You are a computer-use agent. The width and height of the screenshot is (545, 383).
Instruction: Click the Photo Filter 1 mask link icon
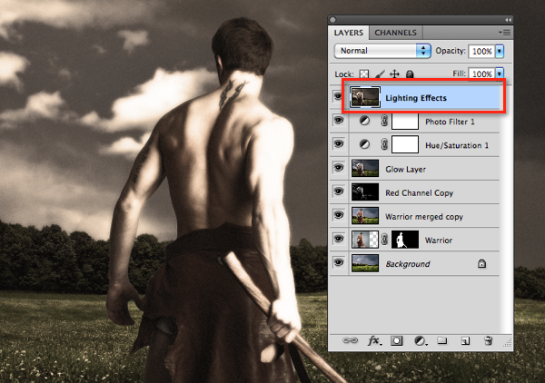coord(384,121)
